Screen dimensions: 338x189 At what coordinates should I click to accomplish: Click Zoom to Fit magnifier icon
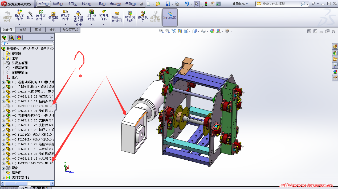(161, 31)
